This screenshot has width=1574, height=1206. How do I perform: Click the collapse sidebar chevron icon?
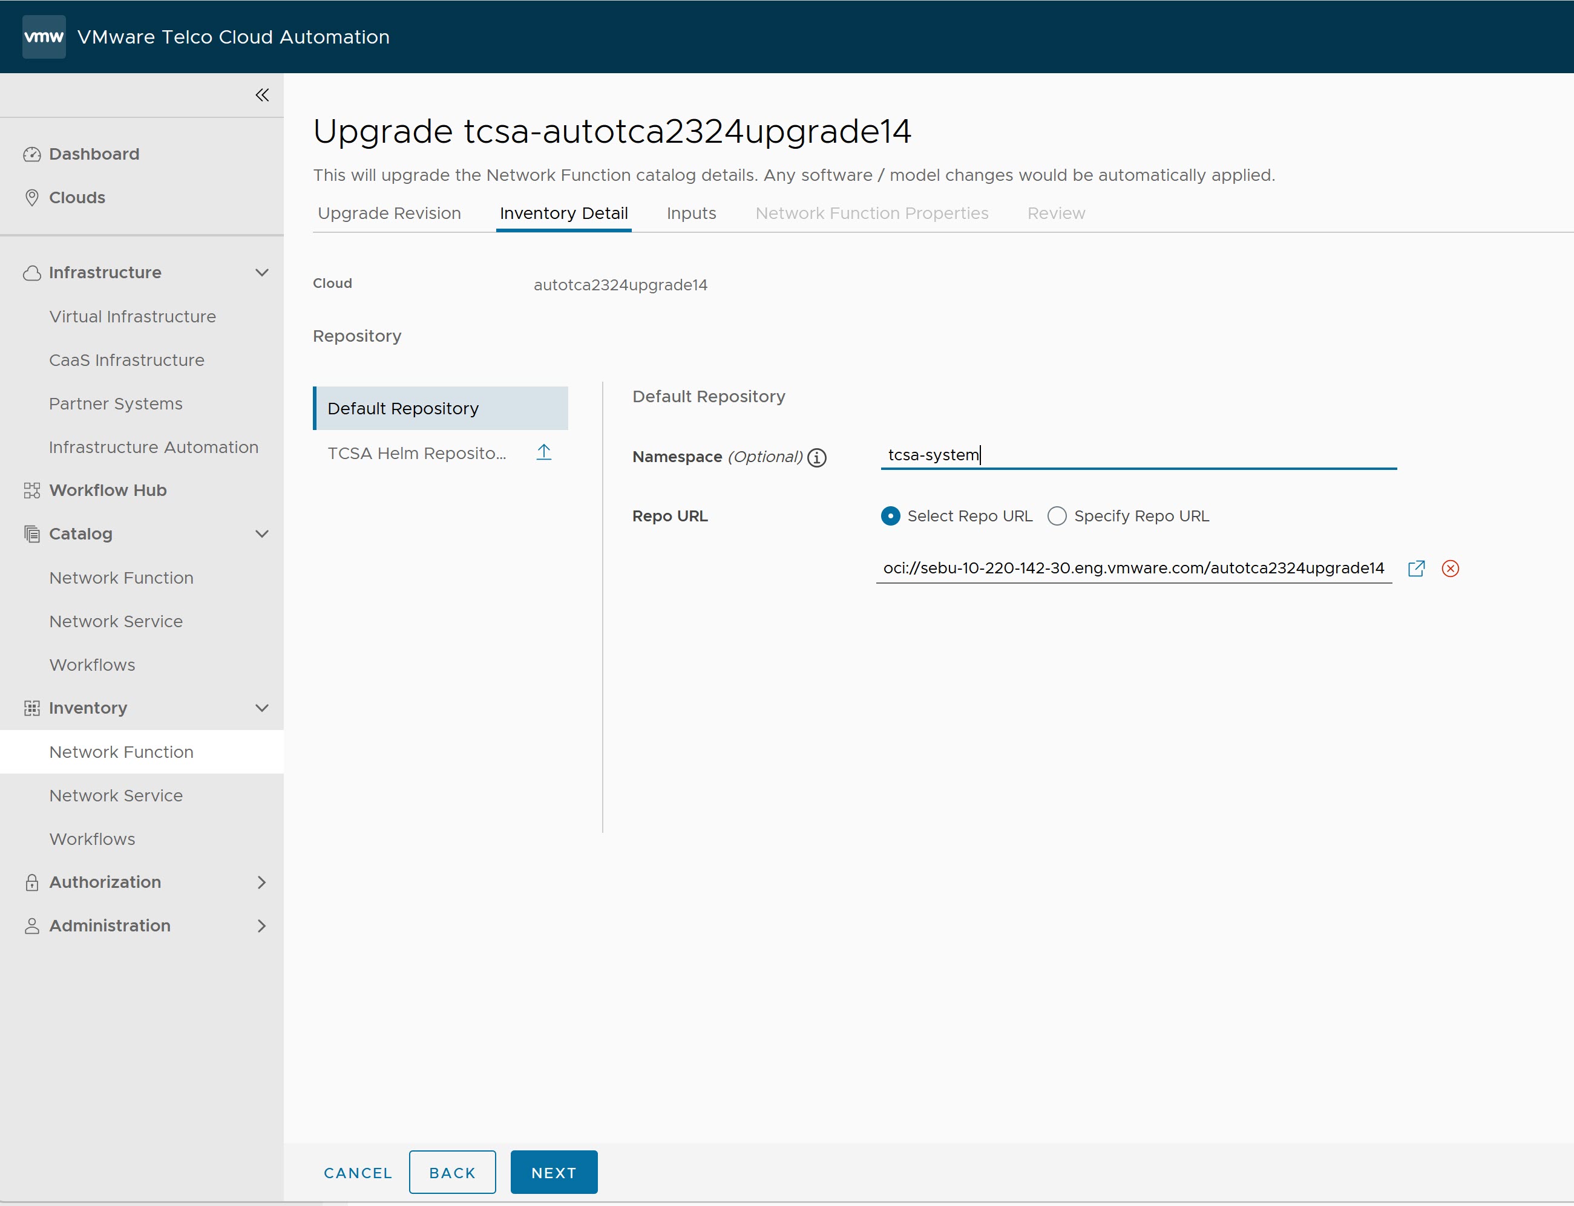pos(263,94)
